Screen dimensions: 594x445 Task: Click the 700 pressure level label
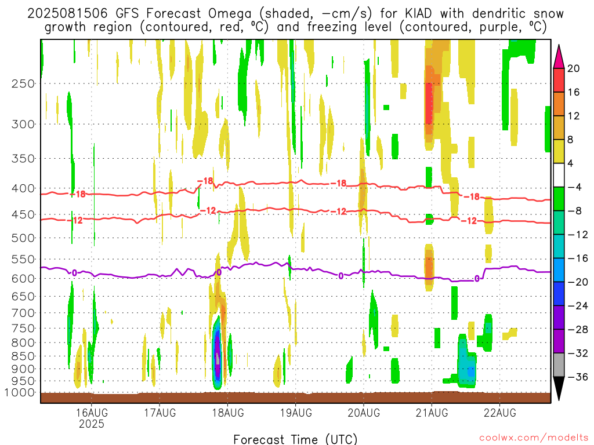23,313
